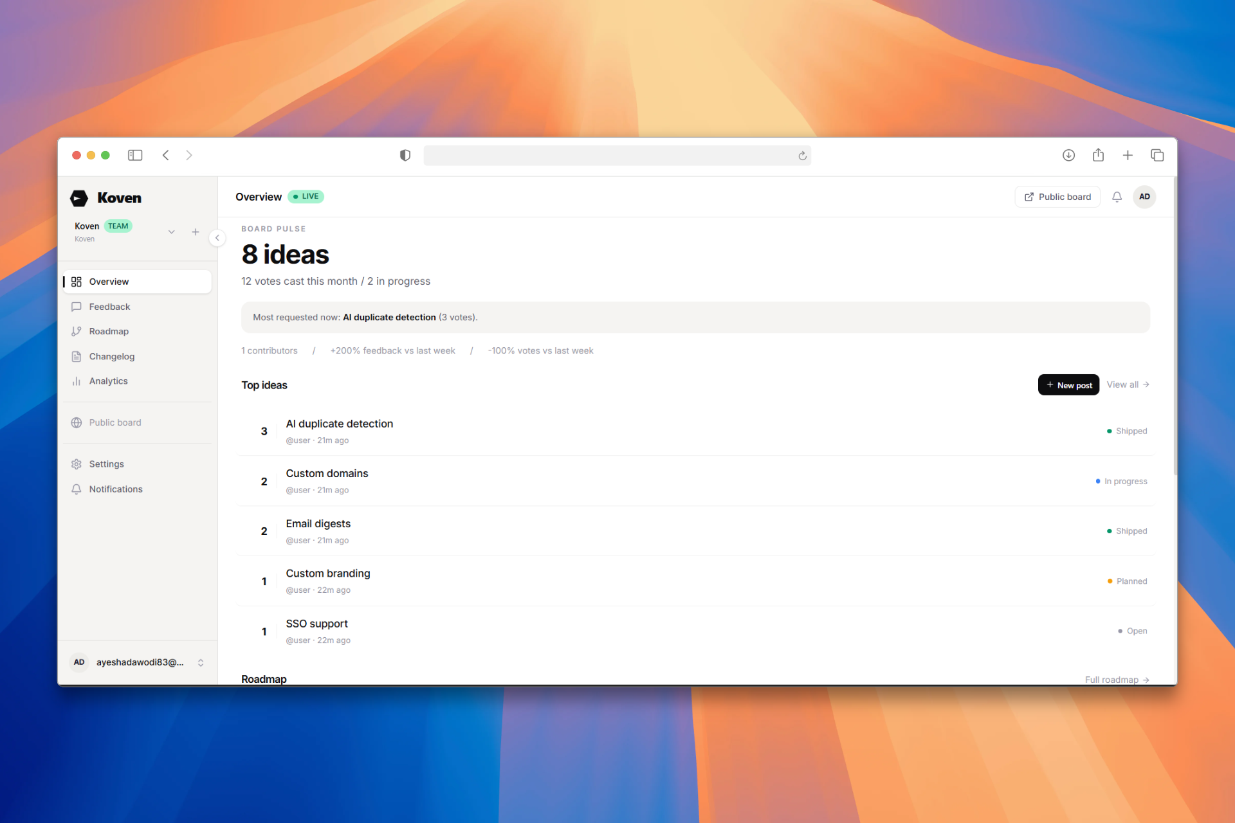The height and width of the screenshot is (823, 1235).
Task: Open Feedback in the sidebar
Action: (x=138, y=307)
